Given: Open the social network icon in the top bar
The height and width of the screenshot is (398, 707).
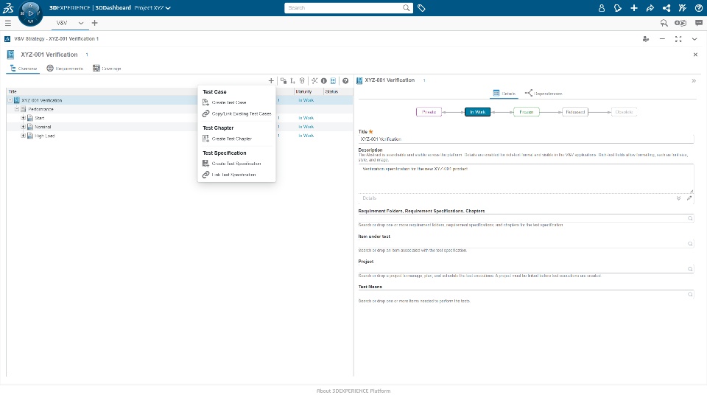Looking at the screenshot, I should click(x=666, y=8).
